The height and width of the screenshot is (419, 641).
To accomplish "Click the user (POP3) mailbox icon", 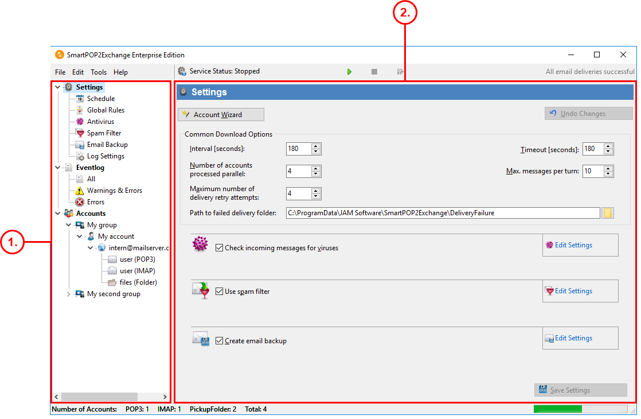I will (112, 259).
